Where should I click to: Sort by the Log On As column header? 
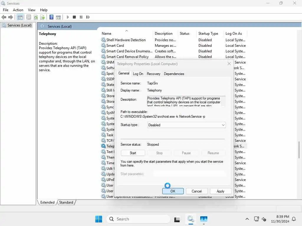click(x=235, y=34)
